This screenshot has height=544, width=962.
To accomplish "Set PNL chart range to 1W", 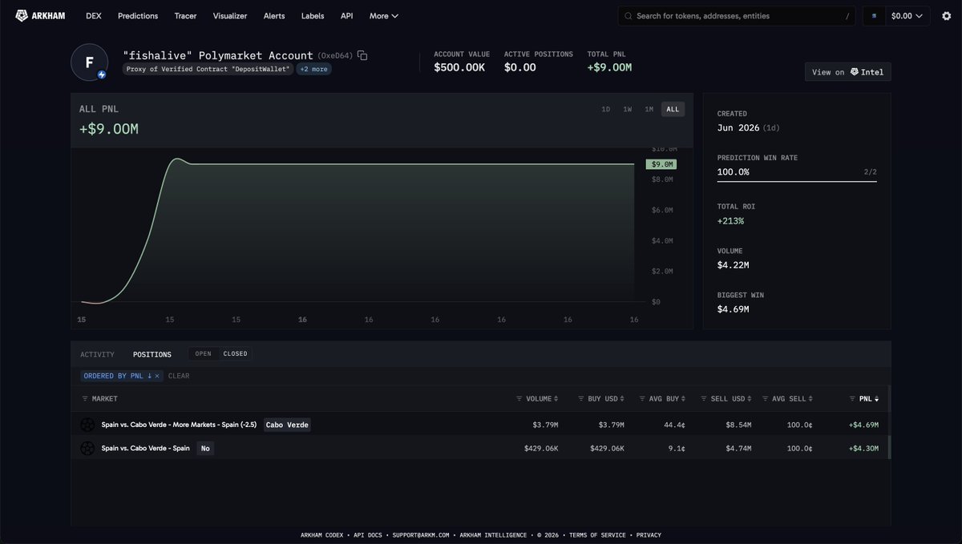I will point(627,109).
